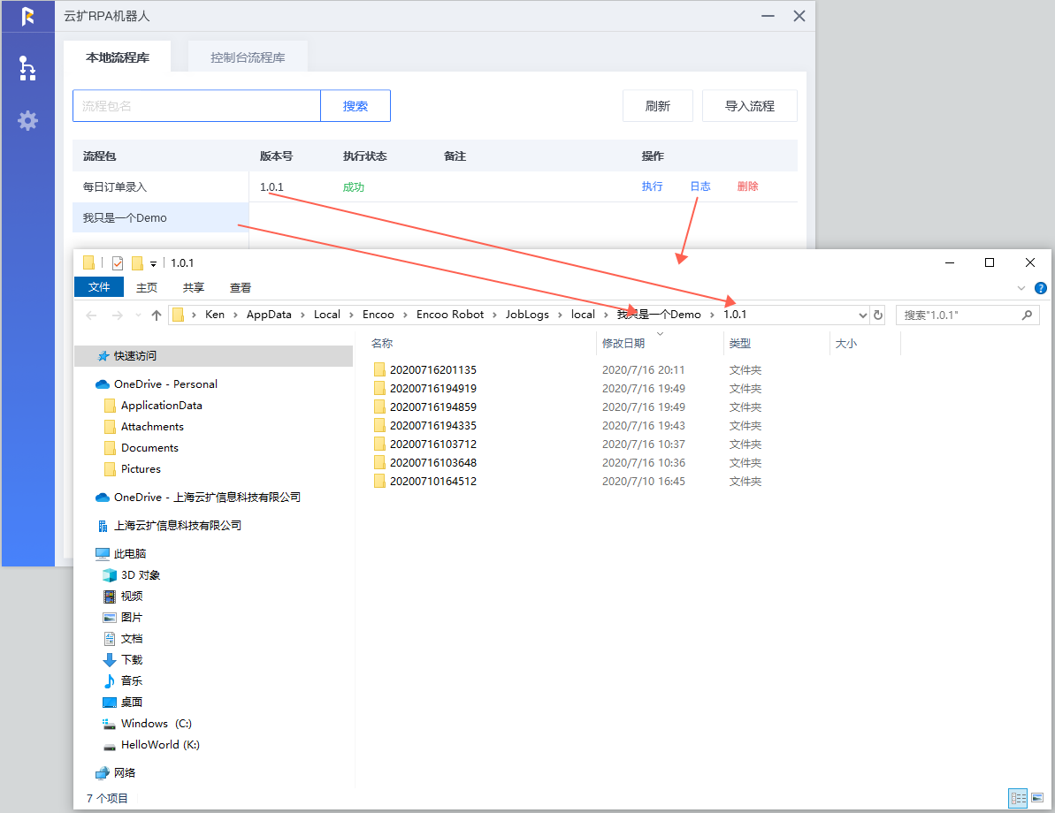Image resolution: width=1055 pixels, height=813 pixels.
Task: Sort by the 修改日期 column header
Action: pos(623,343)
